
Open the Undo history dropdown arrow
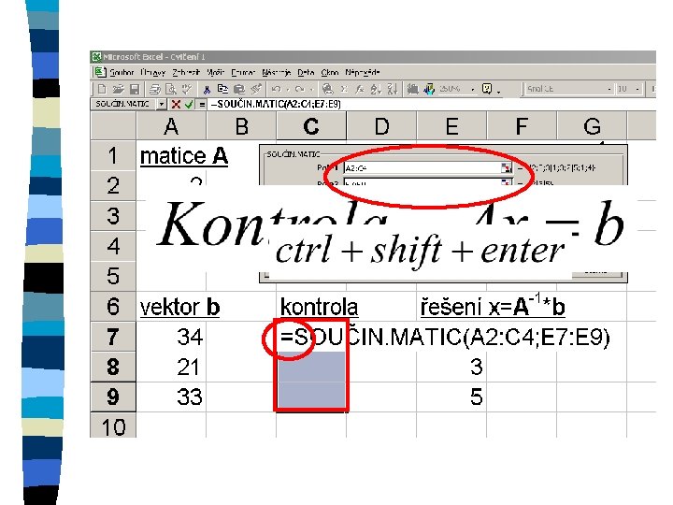pos(288,90)
